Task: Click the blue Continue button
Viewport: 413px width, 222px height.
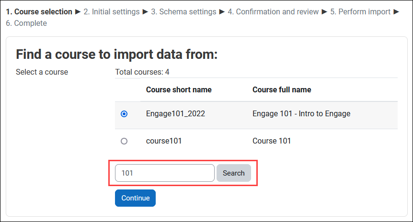Action: (136, 198)
